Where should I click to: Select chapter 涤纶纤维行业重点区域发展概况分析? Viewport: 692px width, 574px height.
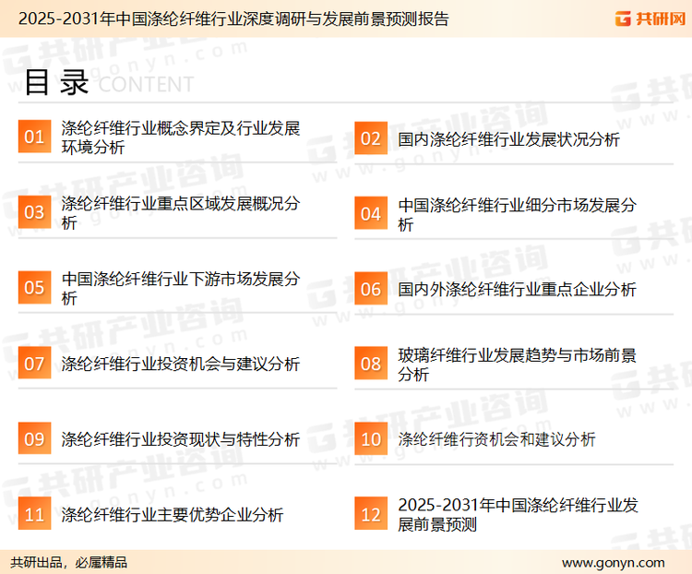tap(181, 213)
